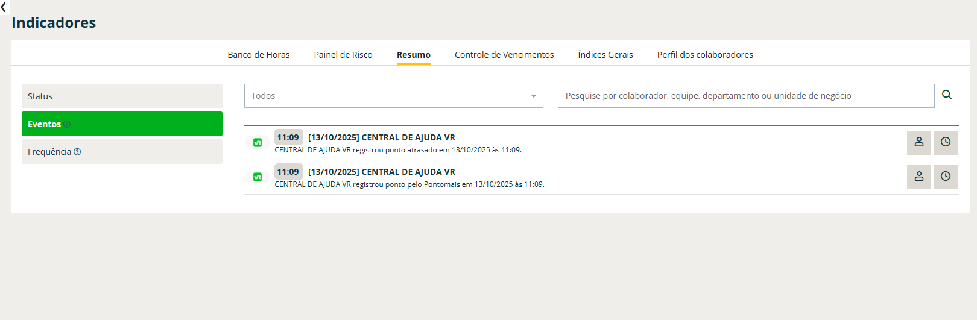Click the green VR logo on the 'ponto atrasado' event

[258, 143]
